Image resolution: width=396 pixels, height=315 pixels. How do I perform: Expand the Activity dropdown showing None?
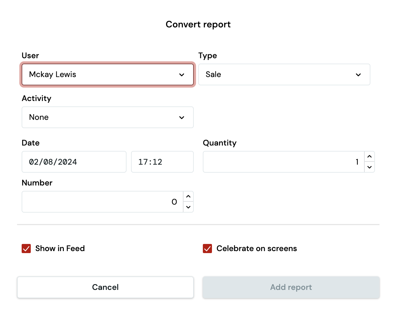(x=103, y=117)
